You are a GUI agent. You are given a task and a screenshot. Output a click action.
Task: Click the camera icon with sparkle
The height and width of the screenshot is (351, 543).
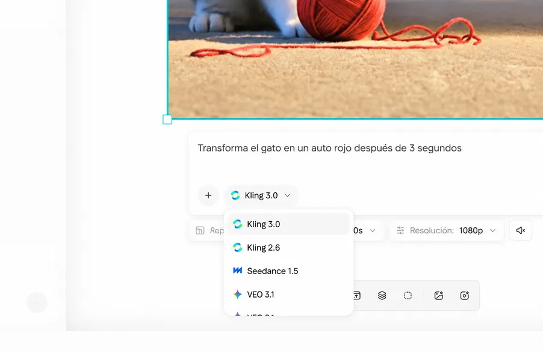coord(465,296)
